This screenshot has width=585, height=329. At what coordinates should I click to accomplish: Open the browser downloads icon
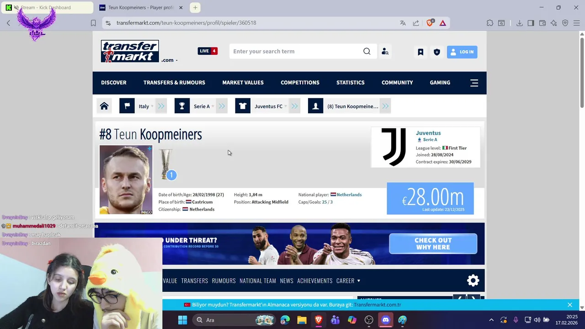click(520, 23)
